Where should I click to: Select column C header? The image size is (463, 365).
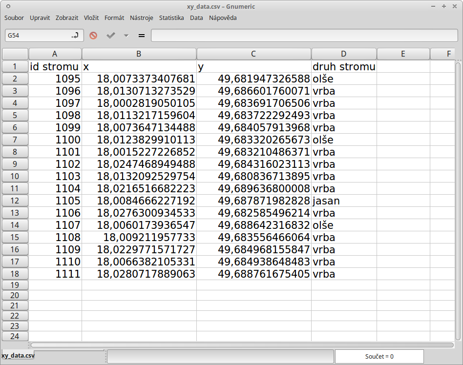pyautogui.click(x=253, y=54)
